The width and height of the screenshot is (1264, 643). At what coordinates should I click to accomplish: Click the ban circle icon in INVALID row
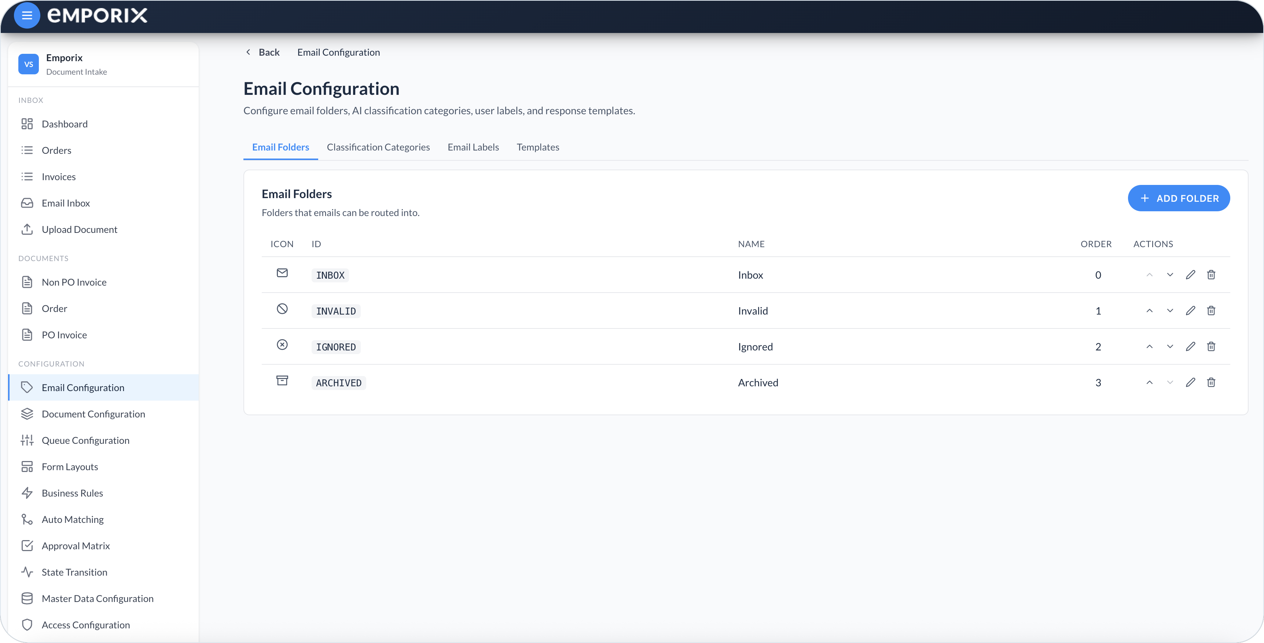(282, 309)
